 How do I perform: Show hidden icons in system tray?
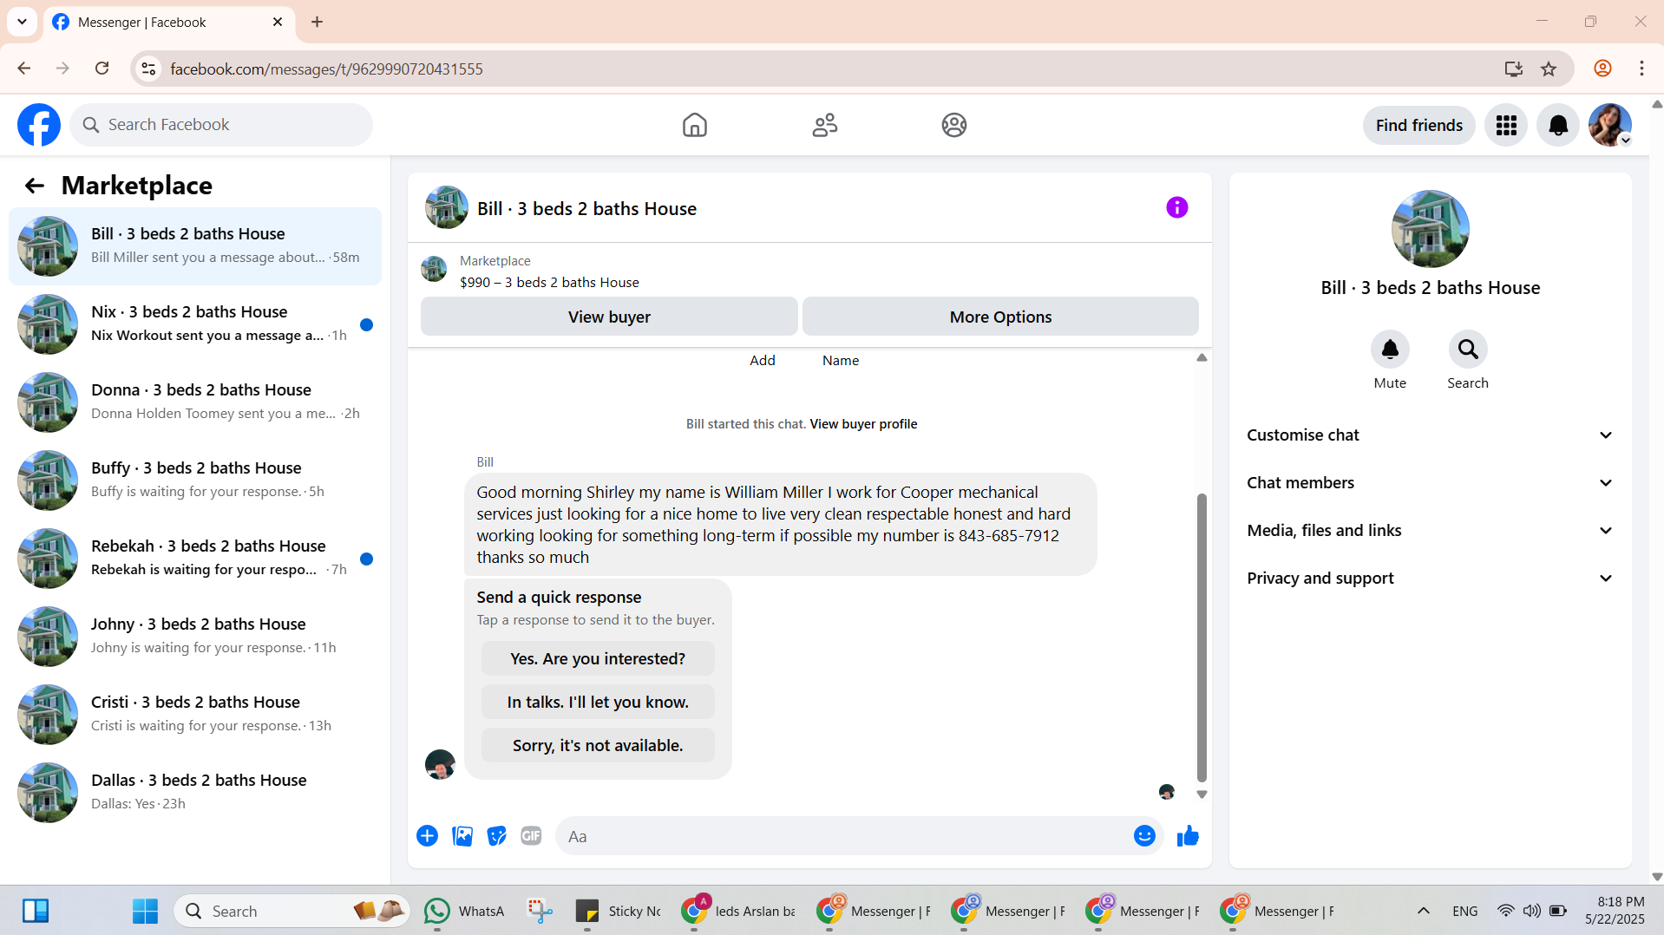(1423, 911)
